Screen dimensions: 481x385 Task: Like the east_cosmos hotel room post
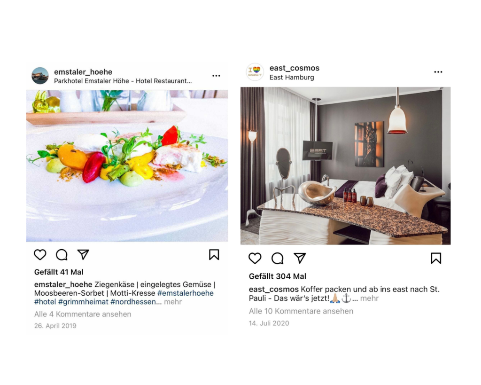point(255,258)
